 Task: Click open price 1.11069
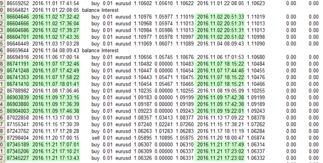click(x=143, y=44)
